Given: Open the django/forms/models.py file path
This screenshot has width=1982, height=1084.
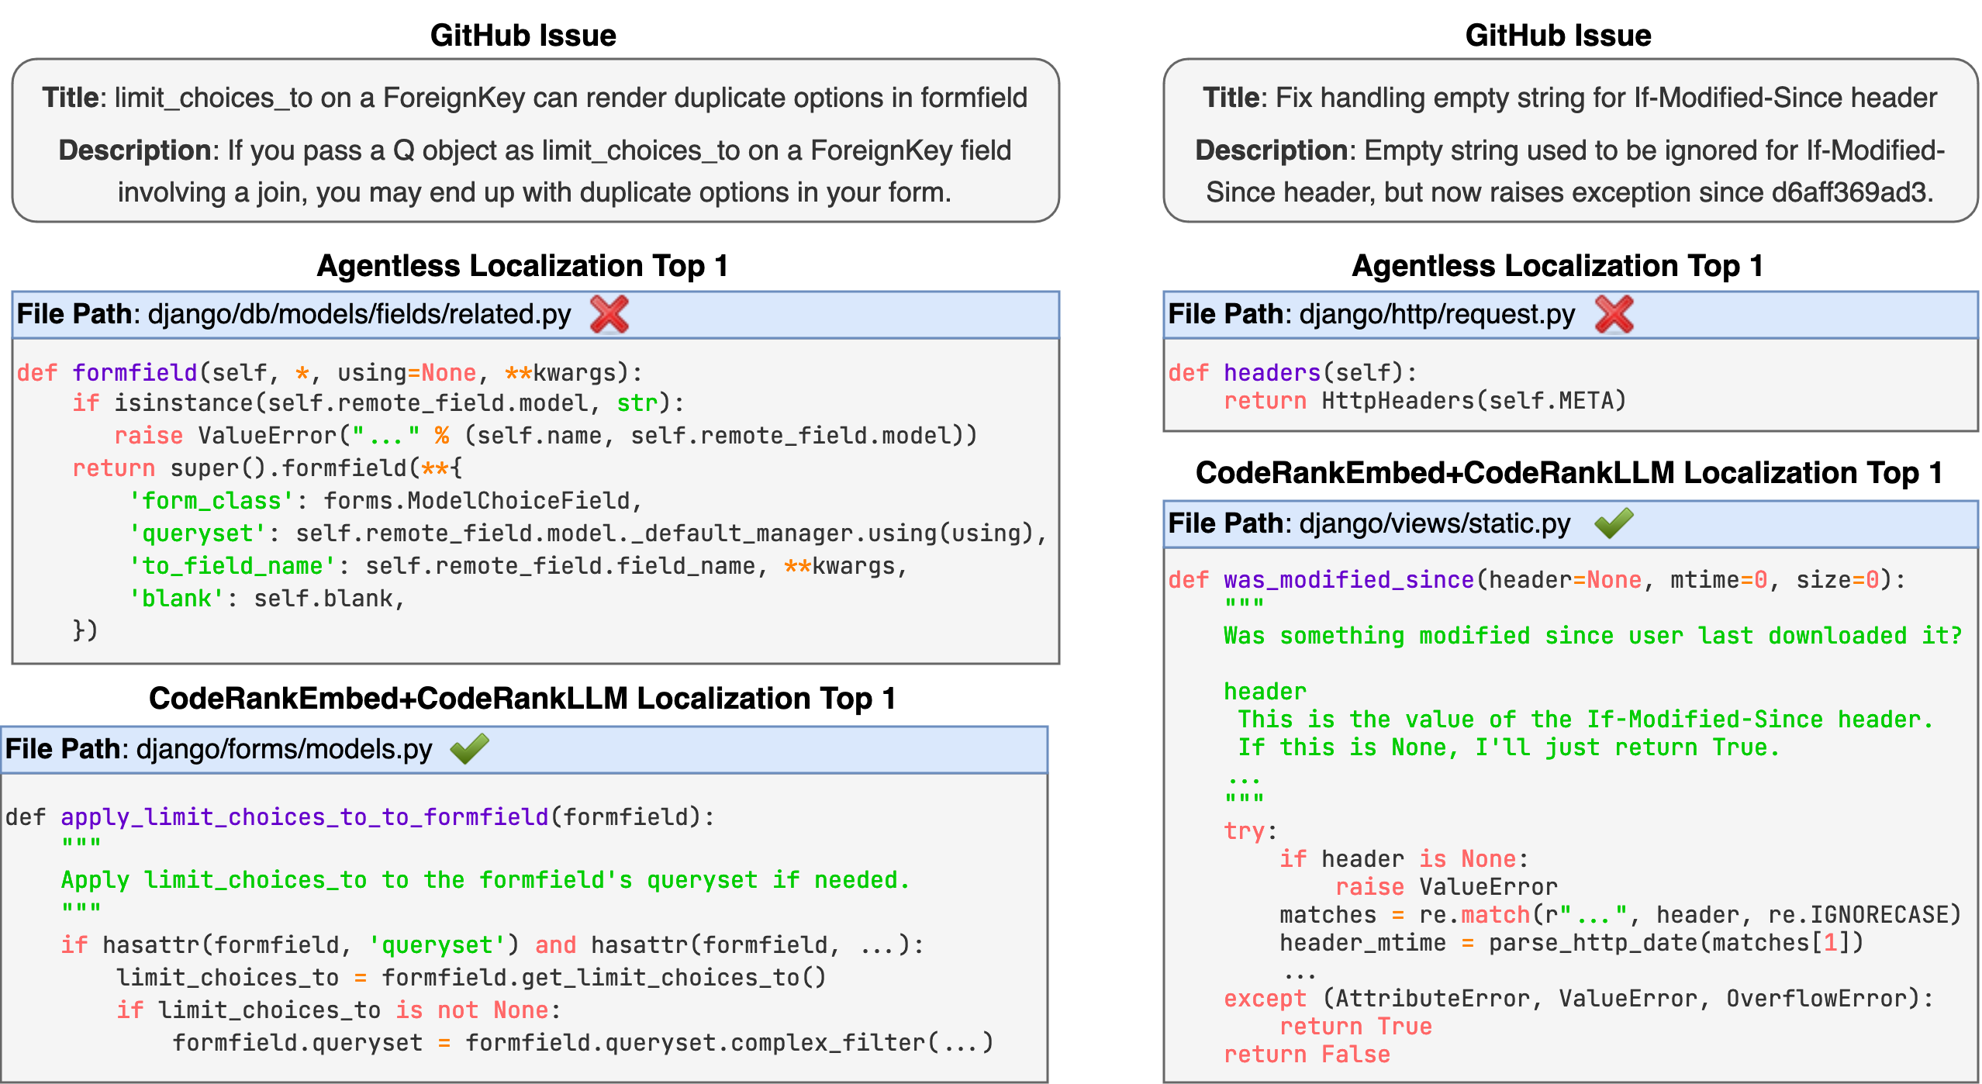Looking at the screenshot, I should click(284, 749).
